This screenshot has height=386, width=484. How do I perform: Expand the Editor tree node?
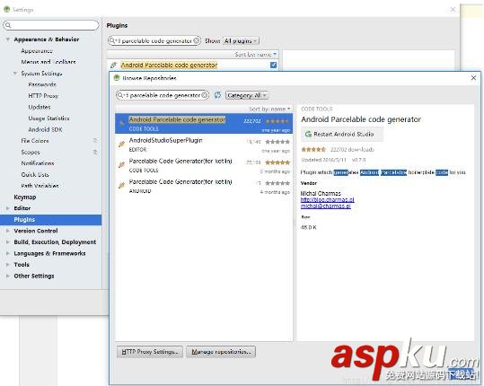[x=8, y=208]
